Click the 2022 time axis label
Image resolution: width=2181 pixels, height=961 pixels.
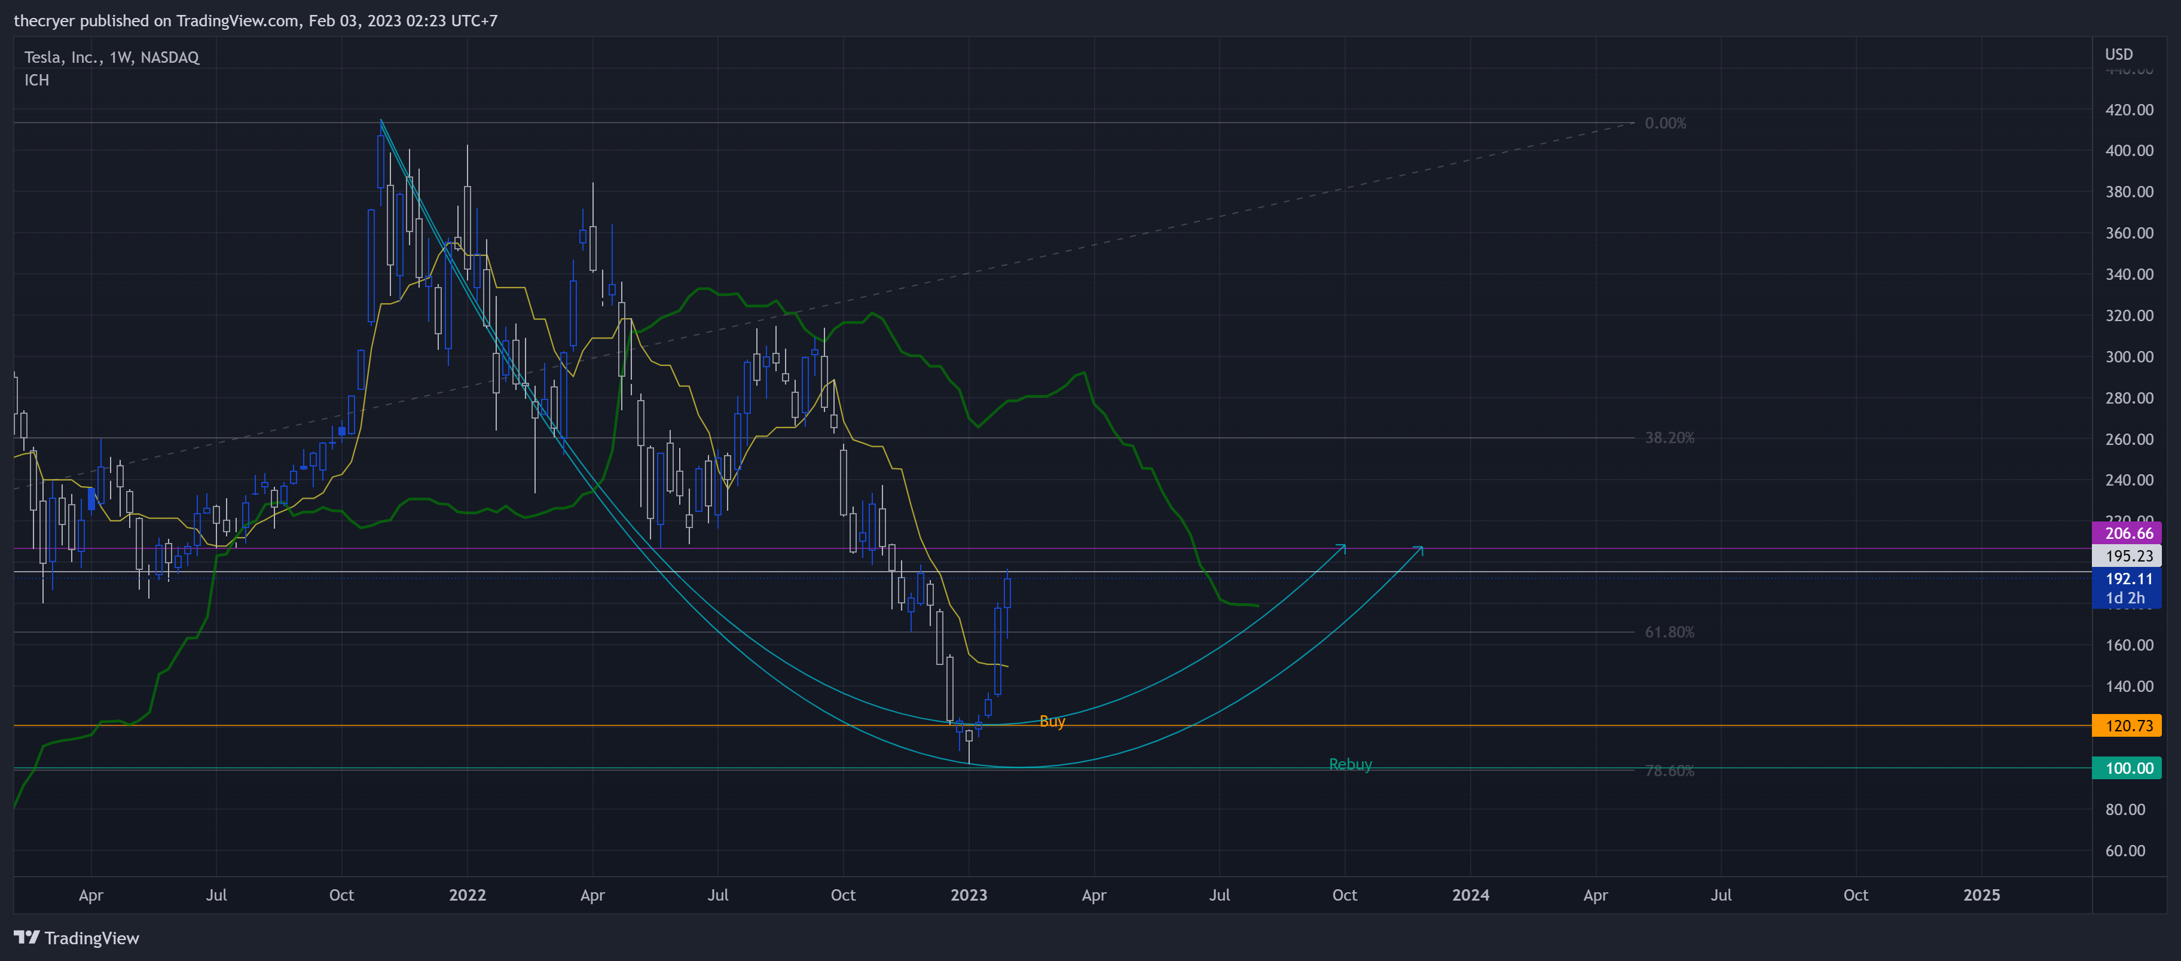[x=468, y=895]
